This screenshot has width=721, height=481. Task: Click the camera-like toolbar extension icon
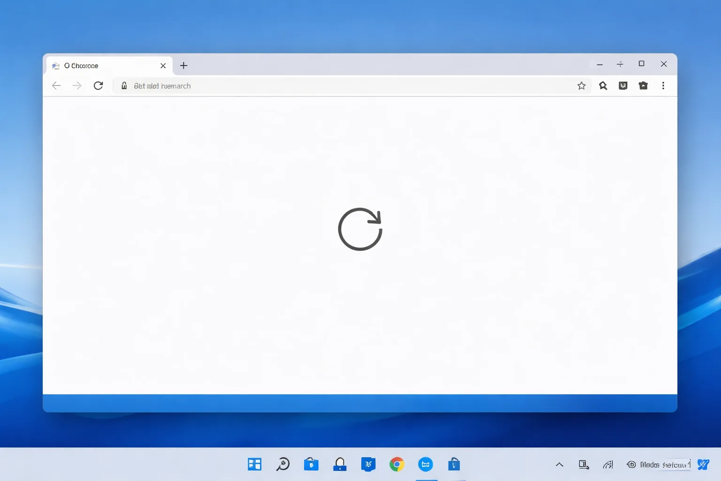pos(643,85)
